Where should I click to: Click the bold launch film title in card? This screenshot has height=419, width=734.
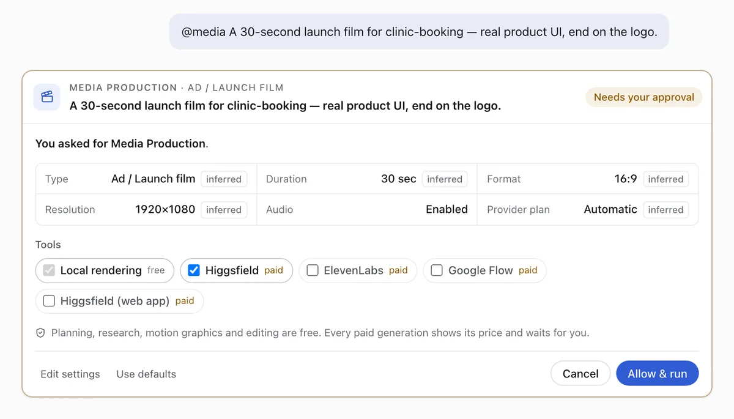(x=285, y=106)
